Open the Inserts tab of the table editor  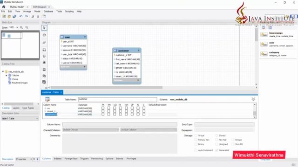click(120, 159)
